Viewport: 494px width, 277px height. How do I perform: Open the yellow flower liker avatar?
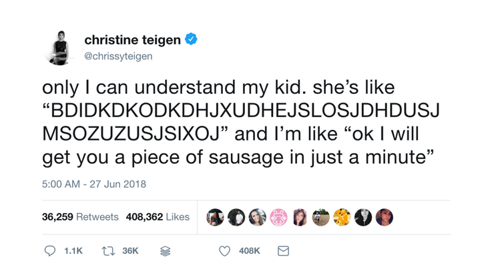(x=342, y=217)
